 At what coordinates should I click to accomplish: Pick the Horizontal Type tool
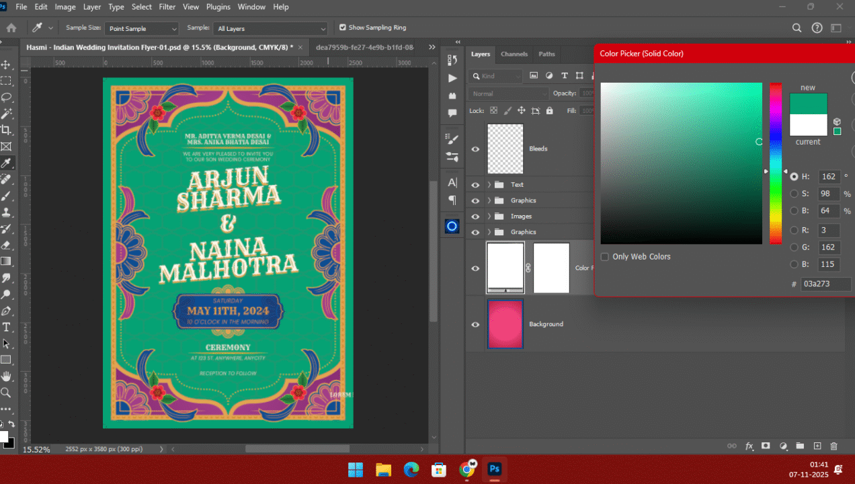(6, 327)
